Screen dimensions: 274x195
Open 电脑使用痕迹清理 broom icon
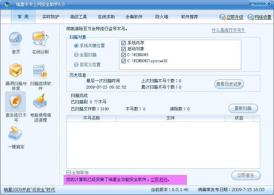tap(40, 101)
